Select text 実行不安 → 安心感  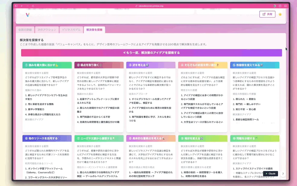(246, 109)
